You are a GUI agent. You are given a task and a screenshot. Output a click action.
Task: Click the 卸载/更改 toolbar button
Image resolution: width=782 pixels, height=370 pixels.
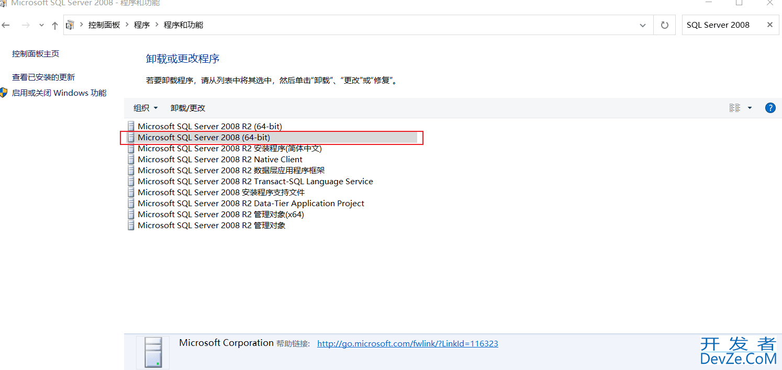188,108
